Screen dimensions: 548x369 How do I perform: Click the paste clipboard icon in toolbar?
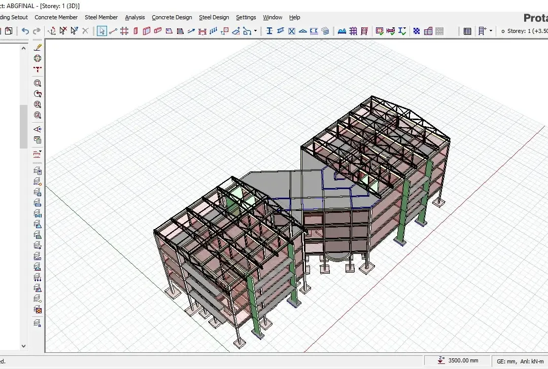pos(9,31)
